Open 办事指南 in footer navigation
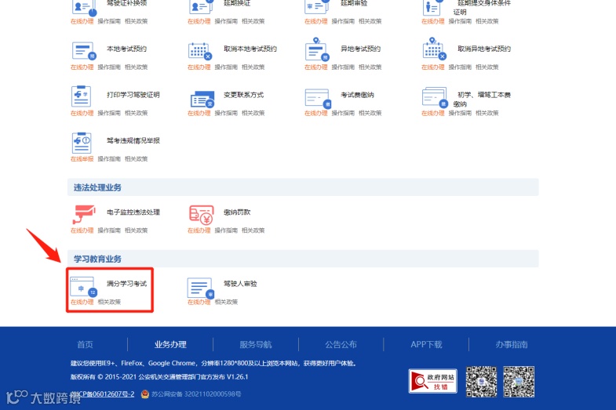The width and height of the screenshot is (616, 410). [512, 344]
